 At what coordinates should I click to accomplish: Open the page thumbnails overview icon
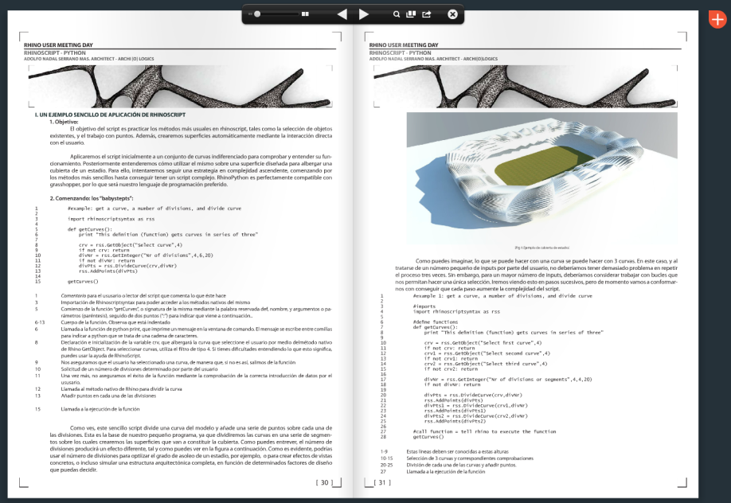pos(411,14)
